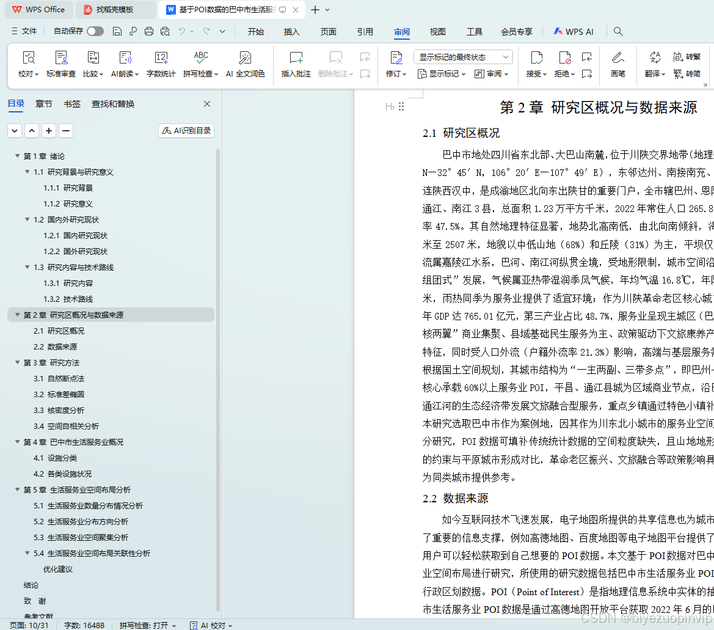
Task: Jump to 3.2 标准差椭圆 heading
Action: pos(59,395)
